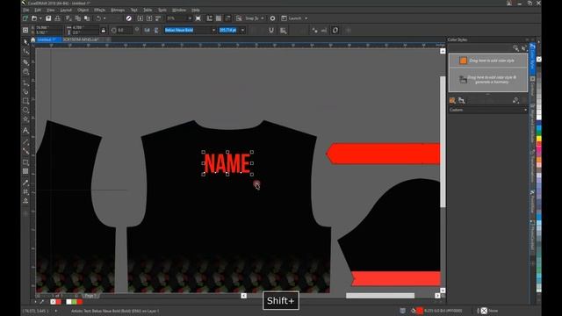562x316 pixels.
Task: Toggle the interactive OpenType O icon
Action: pos(335,31)
